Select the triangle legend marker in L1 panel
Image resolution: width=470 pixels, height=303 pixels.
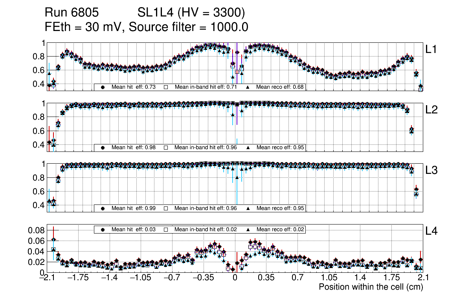pyautogui.click(x=248, y=87)
